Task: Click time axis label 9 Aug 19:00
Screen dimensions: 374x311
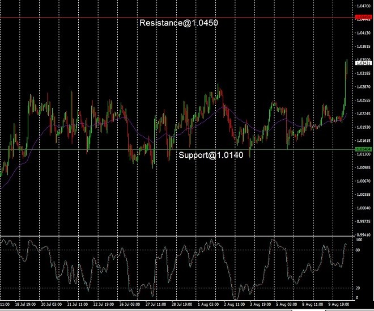Action: pyautogui.click(x=339, y=305)
